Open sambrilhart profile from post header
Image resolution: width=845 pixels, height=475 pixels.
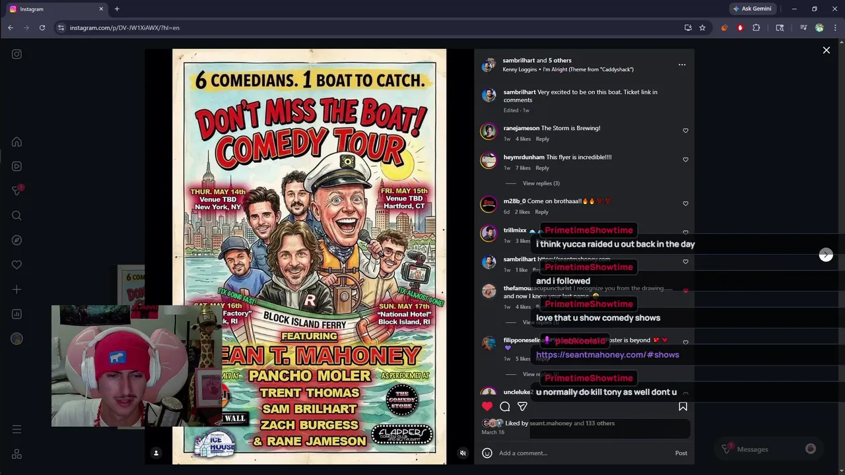519,61
